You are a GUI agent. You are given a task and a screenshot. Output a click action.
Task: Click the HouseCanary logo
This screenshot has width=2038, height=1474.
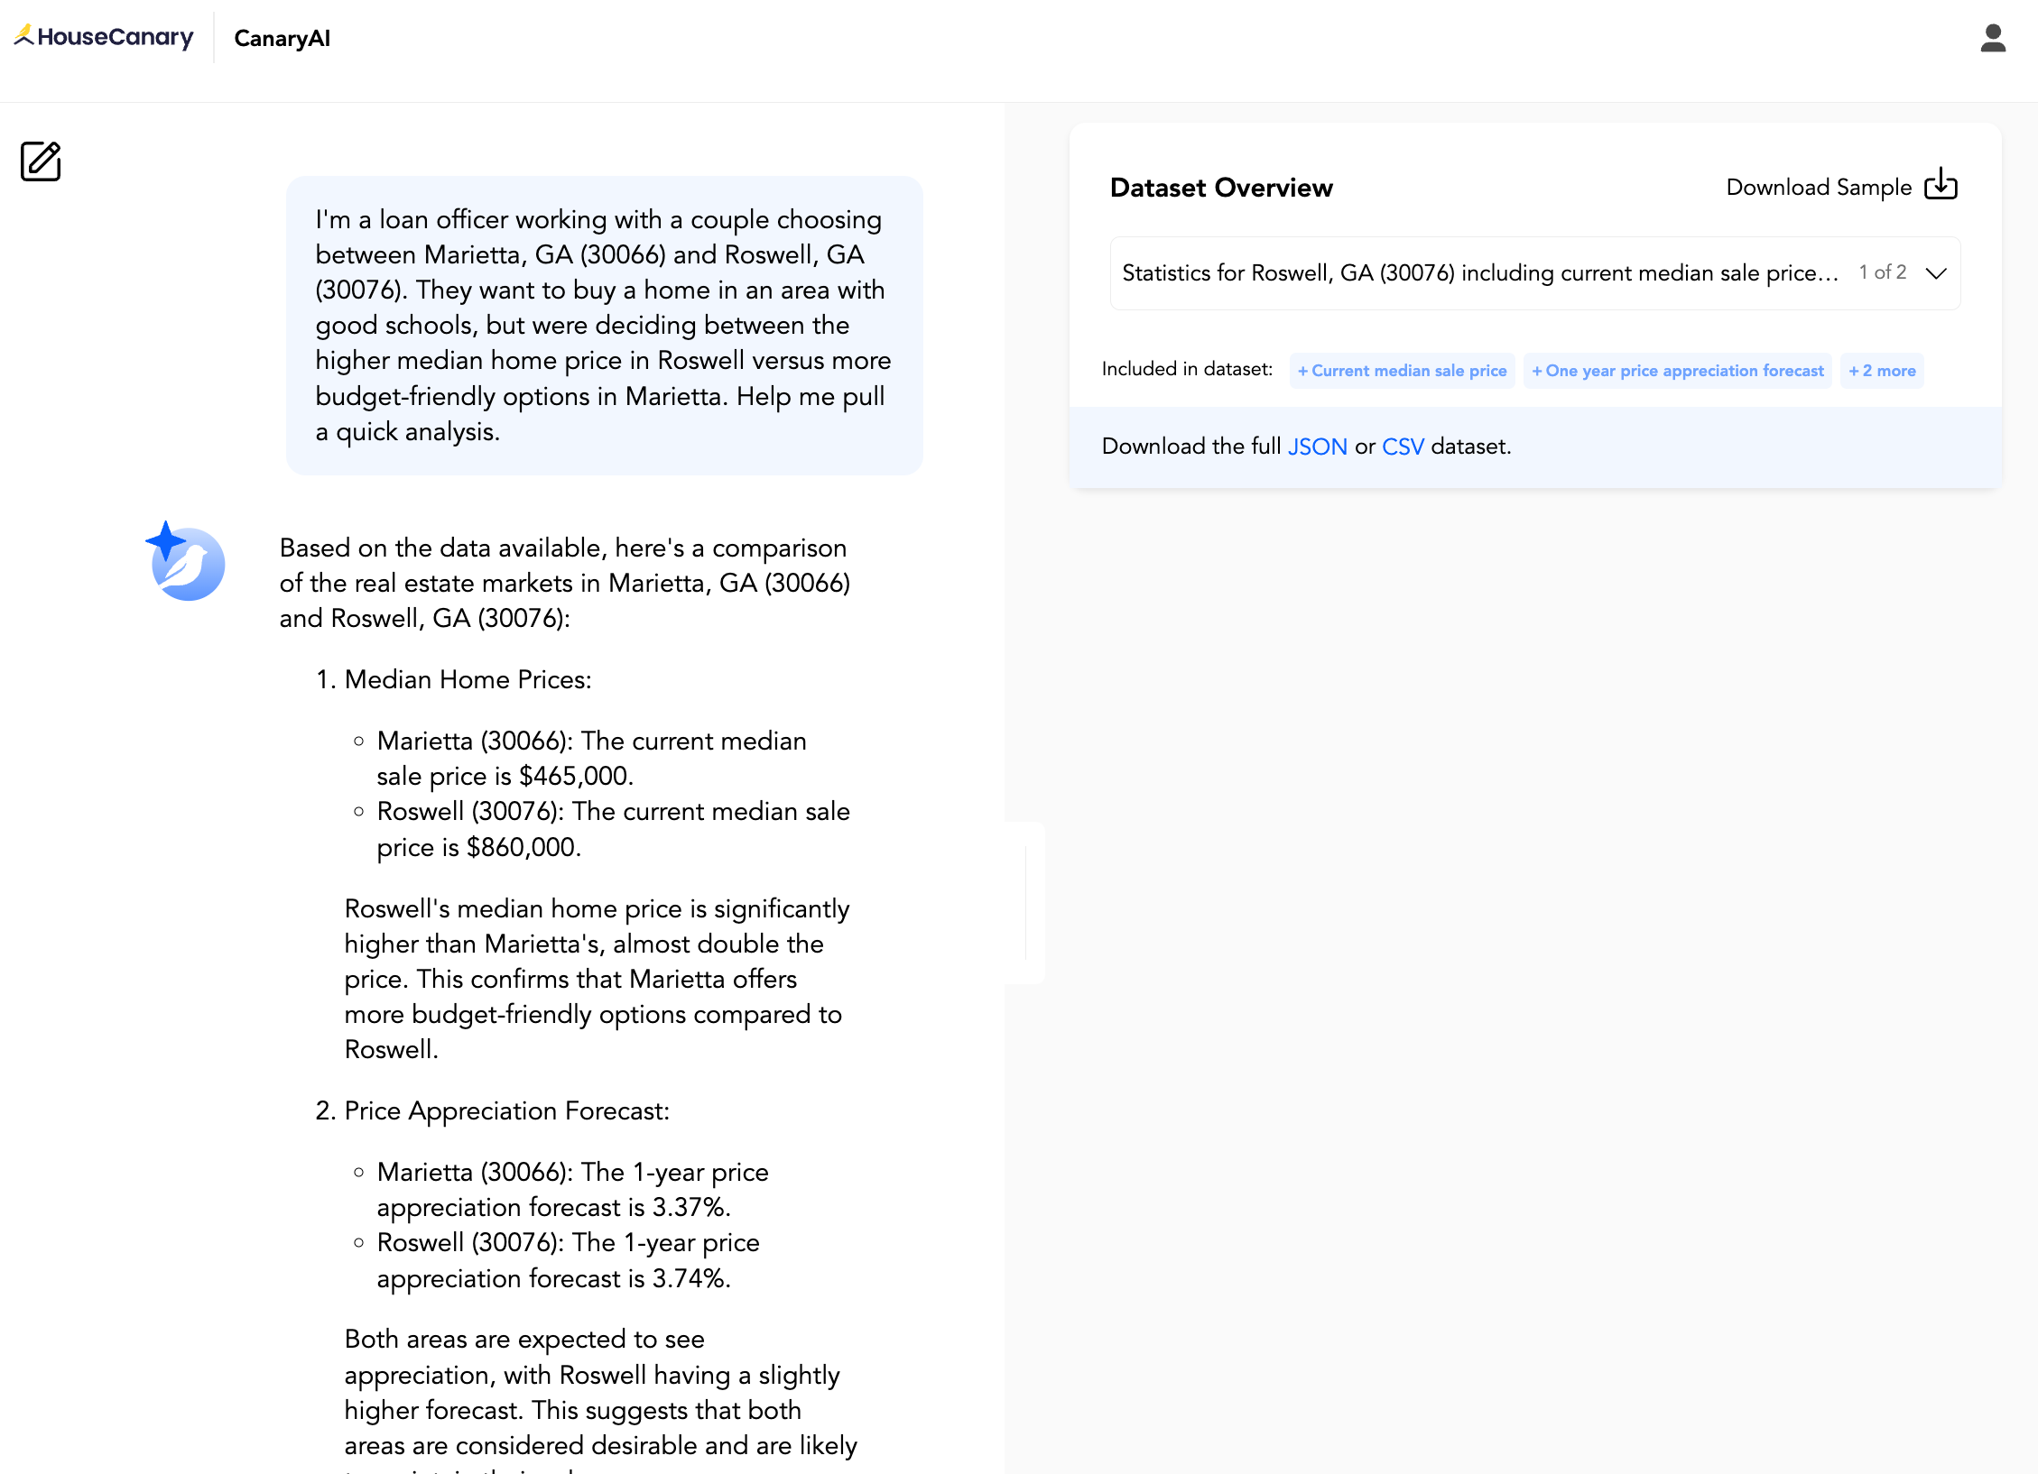(x=104, y=37)
